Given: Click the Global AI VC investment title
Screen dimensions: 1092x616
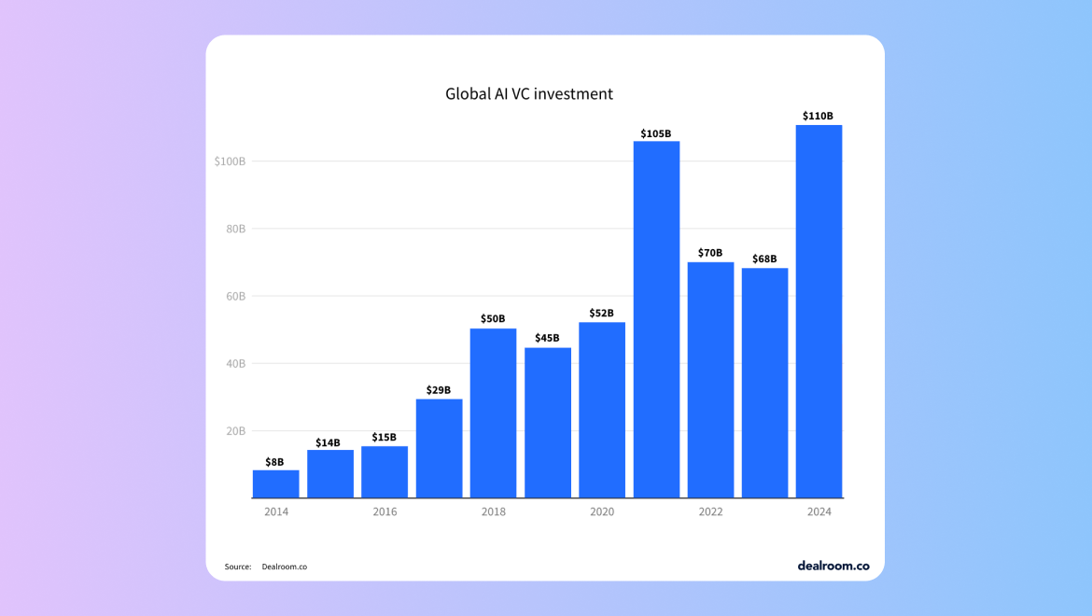Looking at the screenshot, I should tap(529, 94).
